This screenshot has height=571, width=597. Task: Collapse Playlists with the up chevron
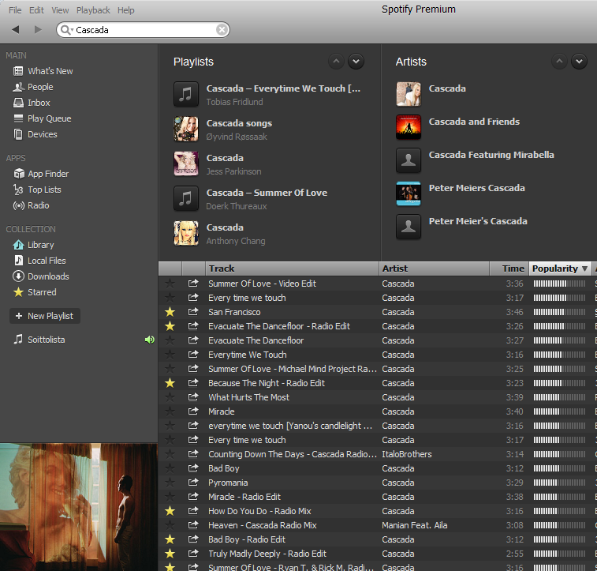click(x=336, y=62)
